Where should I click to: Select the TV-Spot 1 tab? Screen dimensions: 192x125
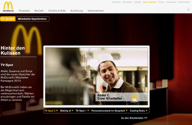click(x=81, y=111)
